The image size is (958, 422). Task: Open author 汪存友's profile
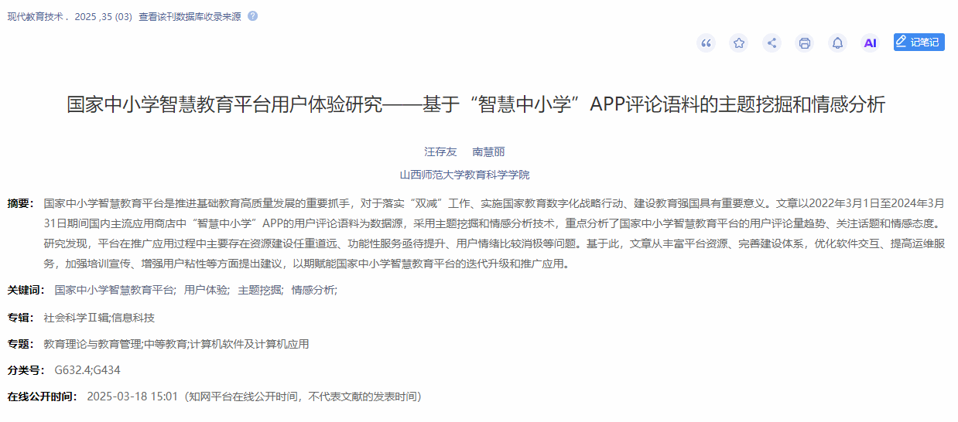pyautogui.click(x=440, y=152)
